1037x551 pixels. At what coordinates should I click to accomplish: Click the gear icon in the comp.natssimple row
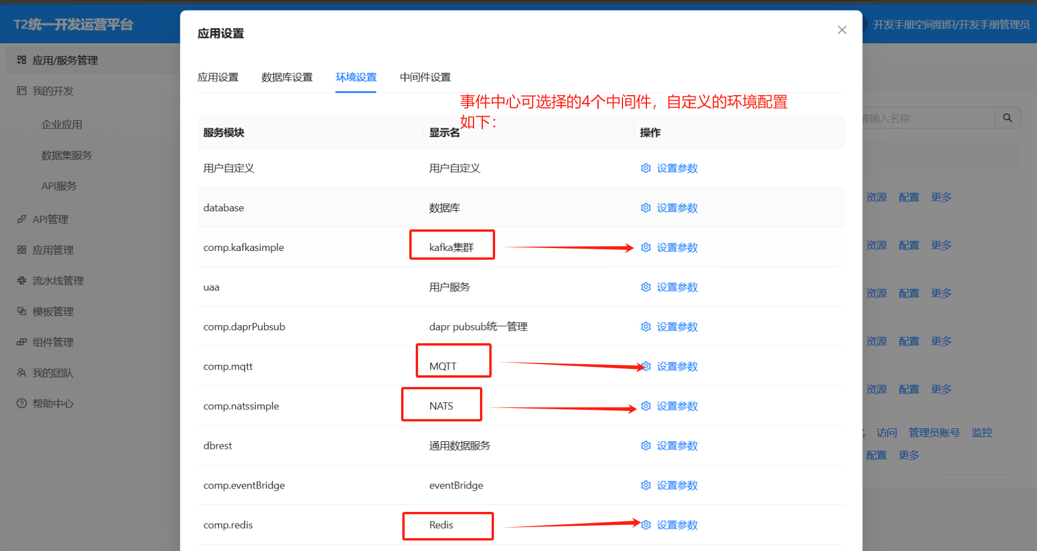coord(646,406)
